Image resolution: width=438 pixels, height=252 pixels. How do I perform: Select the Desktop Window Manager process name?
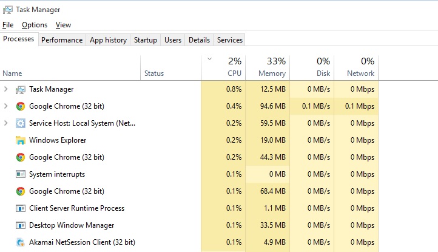click(72, 225)
